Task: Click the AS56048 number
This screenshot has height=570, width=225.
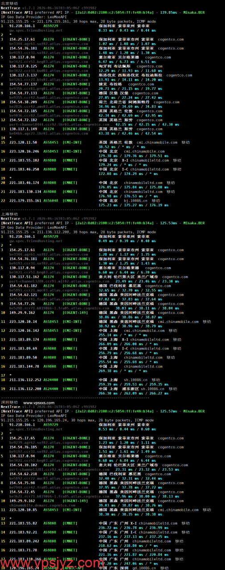Action: tap(51, 200)
